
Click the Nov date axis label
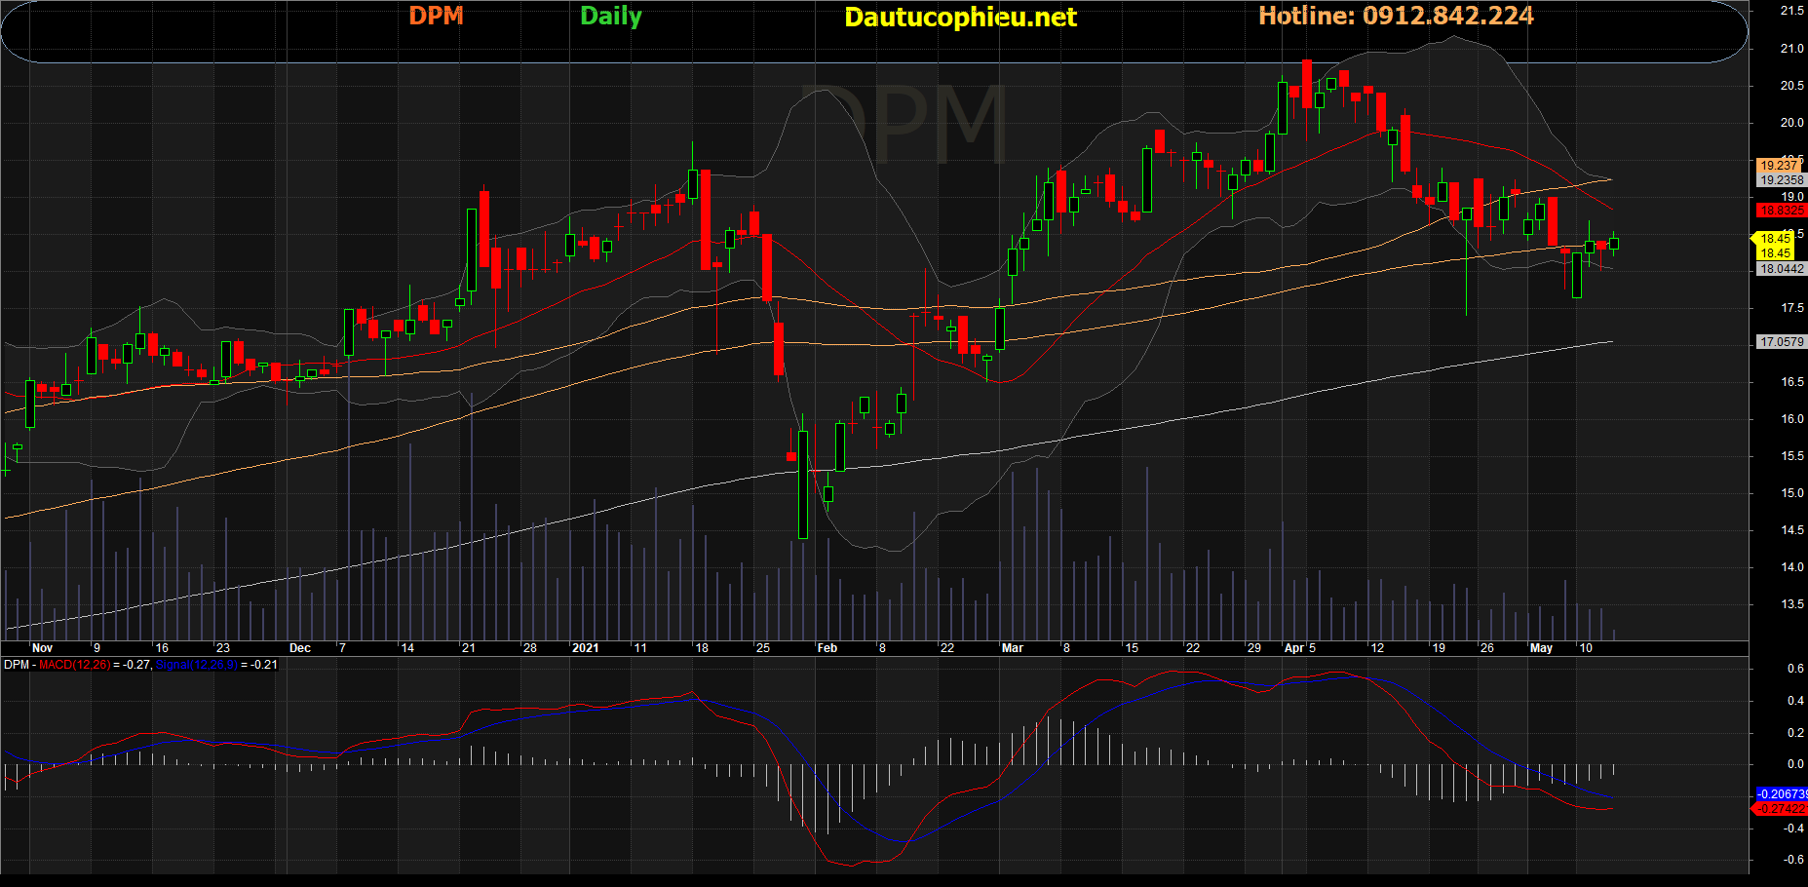pos(42,648)
